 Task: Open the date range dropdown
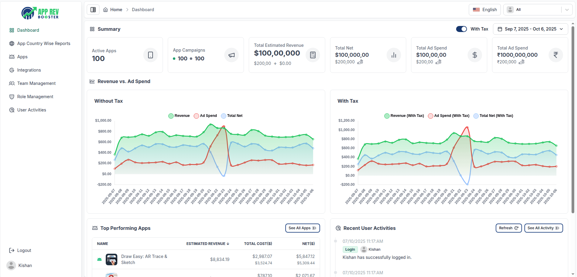coord(530,29)
